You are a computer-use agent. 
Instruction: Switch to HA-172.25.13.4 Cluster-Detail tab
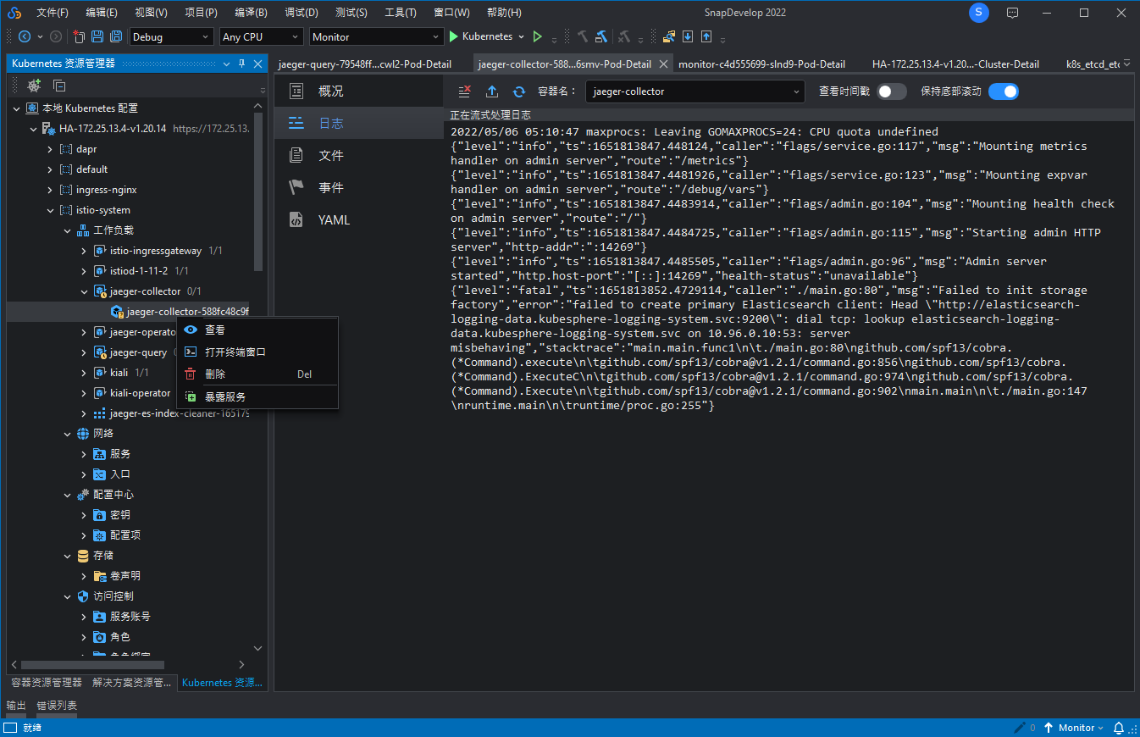(x=955, y=64)
